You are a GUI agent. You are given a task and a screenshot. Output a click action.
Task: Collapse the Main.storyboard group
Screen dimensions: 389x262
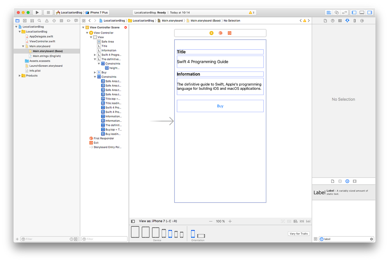23,46
